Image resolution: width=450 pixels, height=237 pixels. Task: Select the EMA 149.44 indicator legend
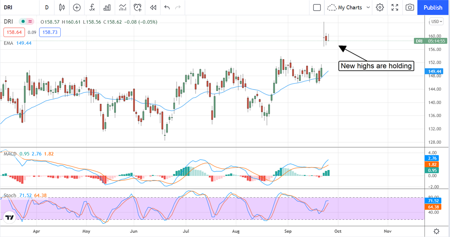pos(18,43)
